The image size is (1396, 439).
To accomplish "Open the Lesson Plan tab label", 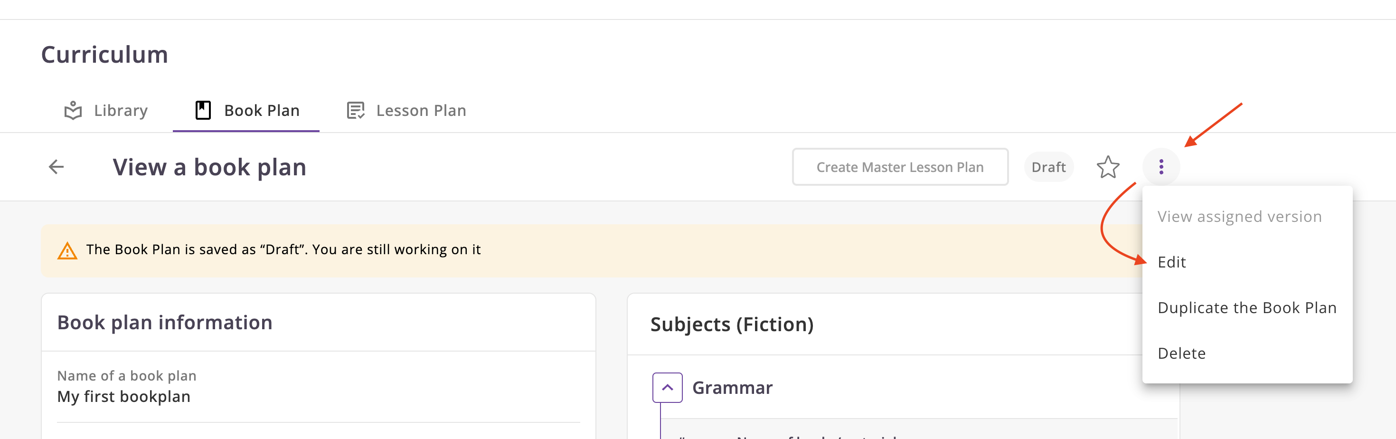I will click(421, 111).
